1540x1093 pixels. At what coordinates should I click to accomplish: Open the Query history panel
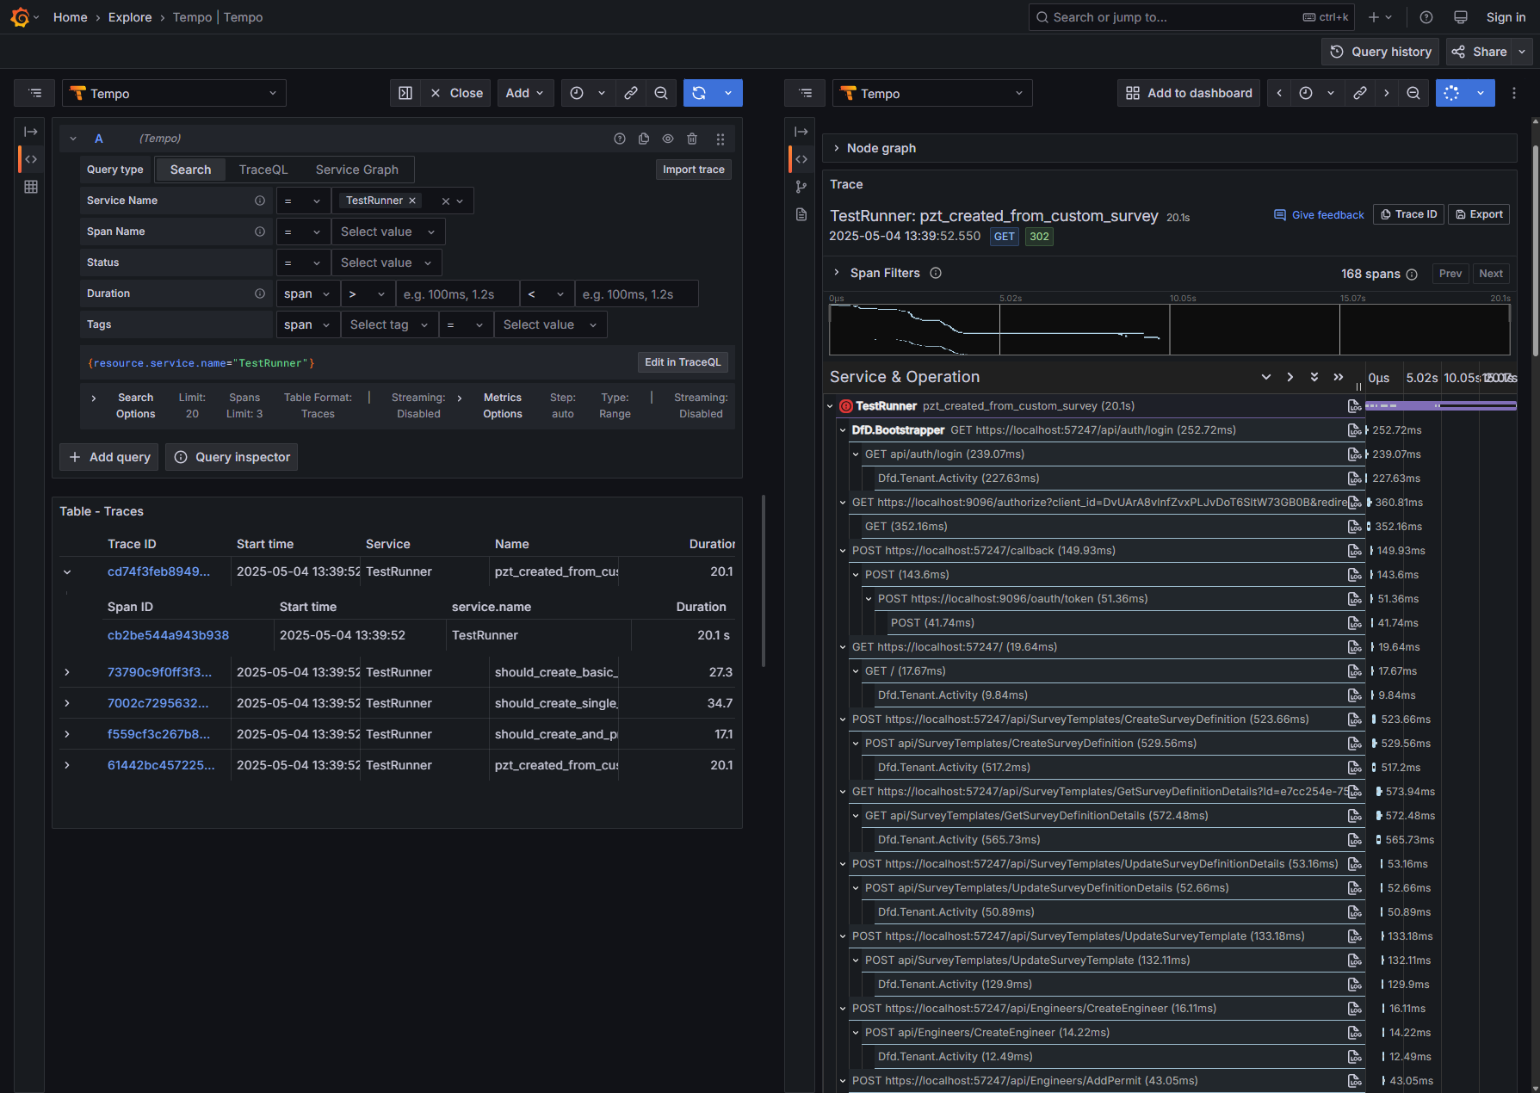[x=1381, y=52]
